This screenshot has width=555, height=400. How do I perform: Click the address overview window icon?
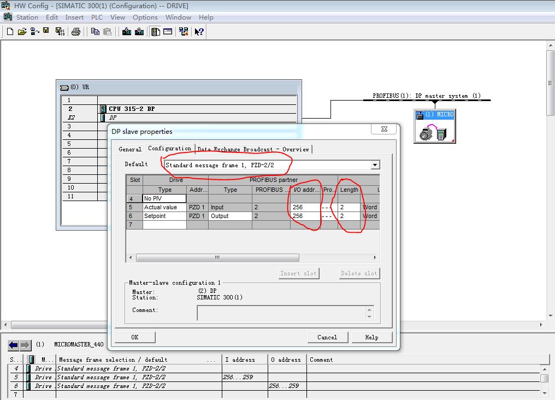(x=168, y=32)
